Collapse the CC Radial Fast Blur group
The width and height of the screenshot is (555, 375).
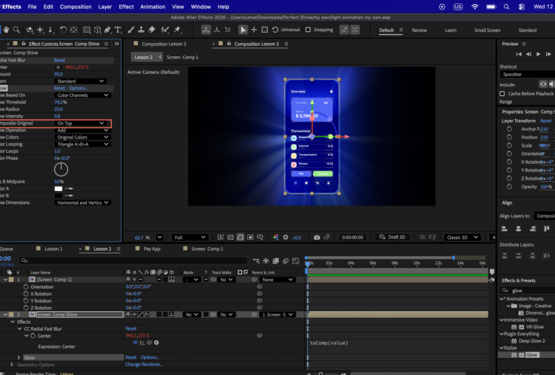(20, 329)
